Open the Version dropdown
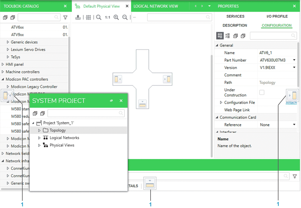The height and width of the screenshot is (208, 301). point(294,67)
